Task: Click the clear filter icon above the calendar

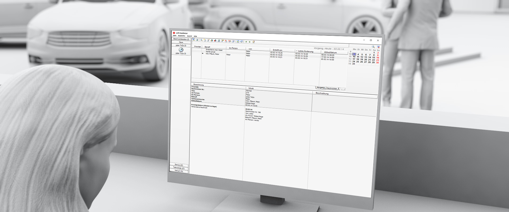Action: (x=378, y=47)
